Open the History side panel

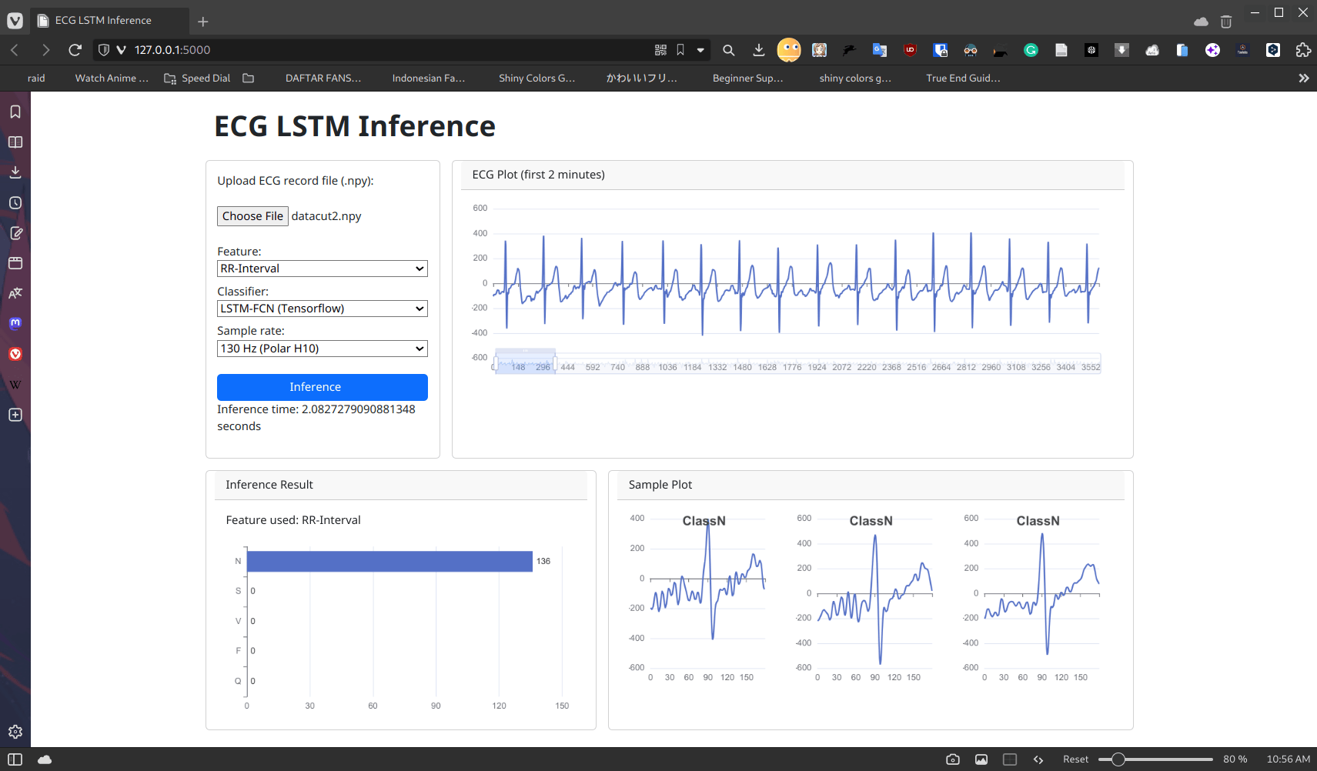15,203
